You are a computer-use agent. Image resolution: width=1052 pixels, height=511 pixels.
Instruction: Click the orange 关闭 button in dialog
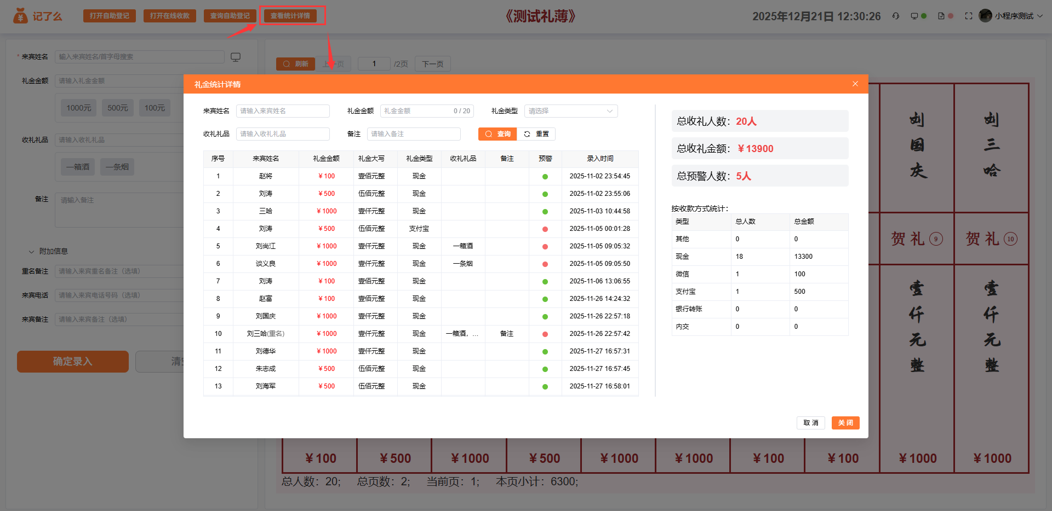845,423
